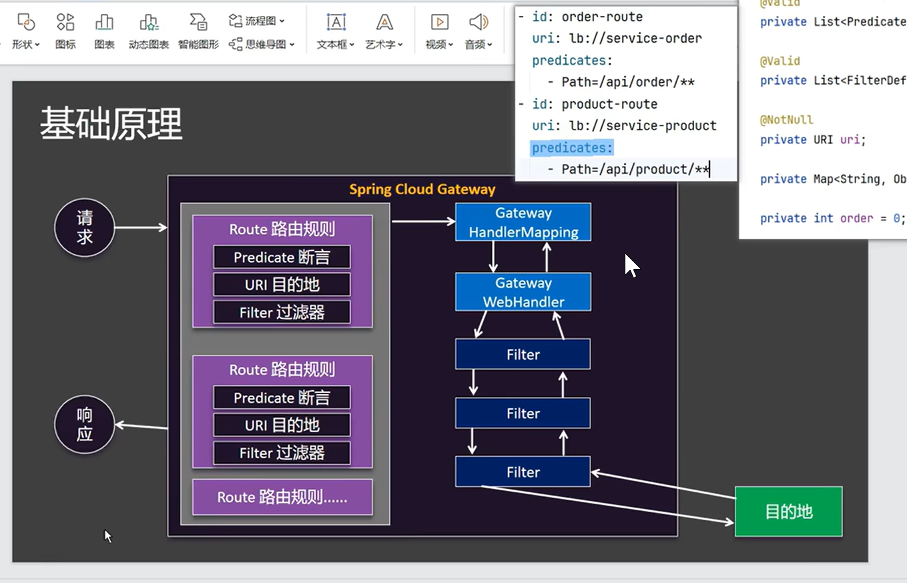Select Filter 过滤器 in the lower Route box

click(282, 453)
